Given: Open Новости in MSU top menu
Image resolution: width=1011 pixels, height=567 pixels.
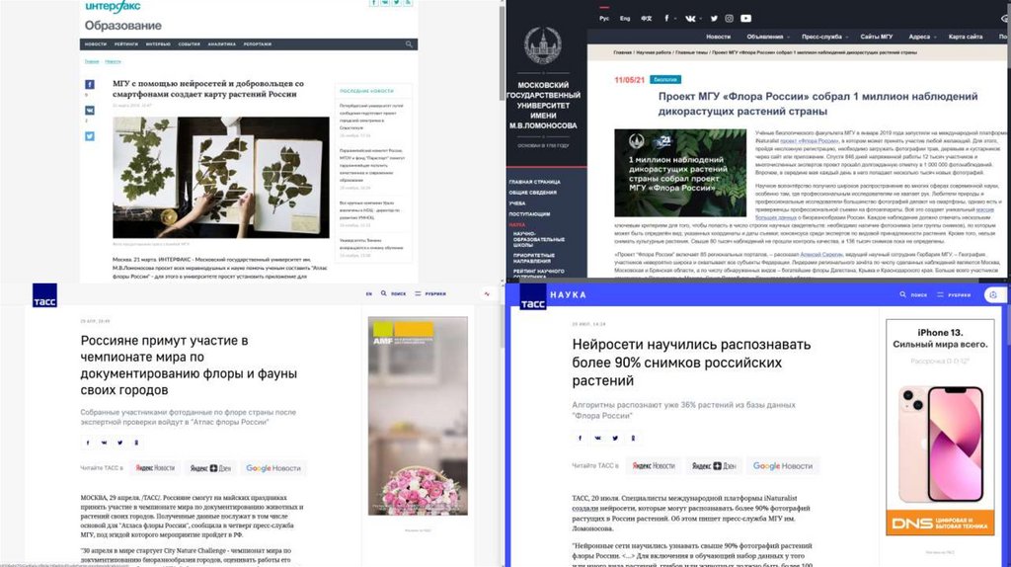Looking at the screenshot, I should [718, 37].
